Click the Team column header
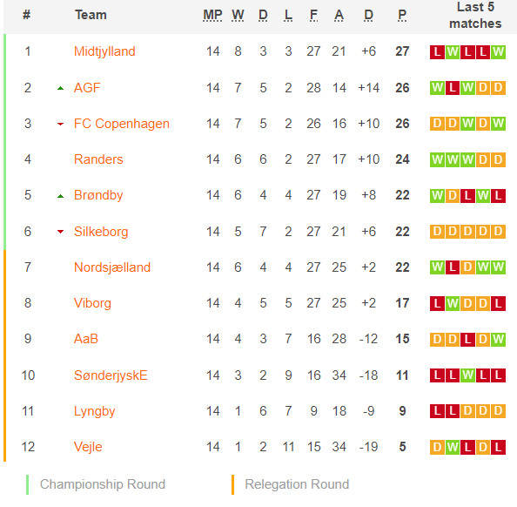517x507 pixels. [x=91, y=15]
